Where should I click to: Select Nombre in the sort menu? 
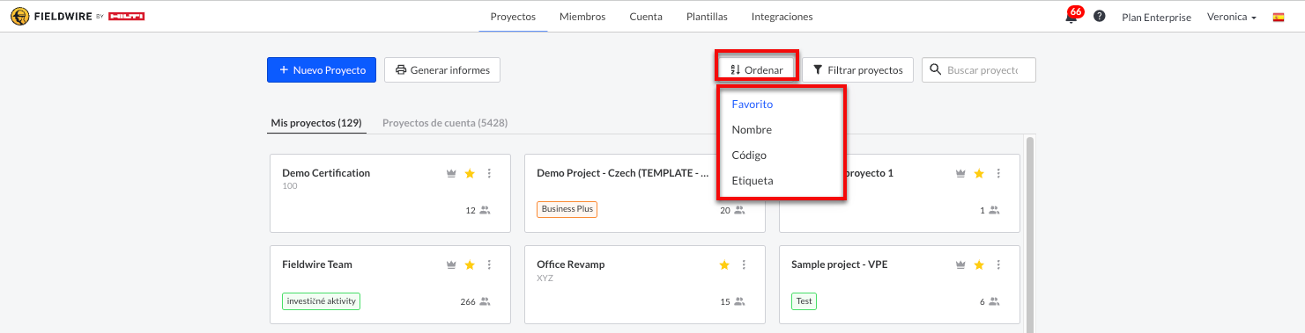coord(752,130)
